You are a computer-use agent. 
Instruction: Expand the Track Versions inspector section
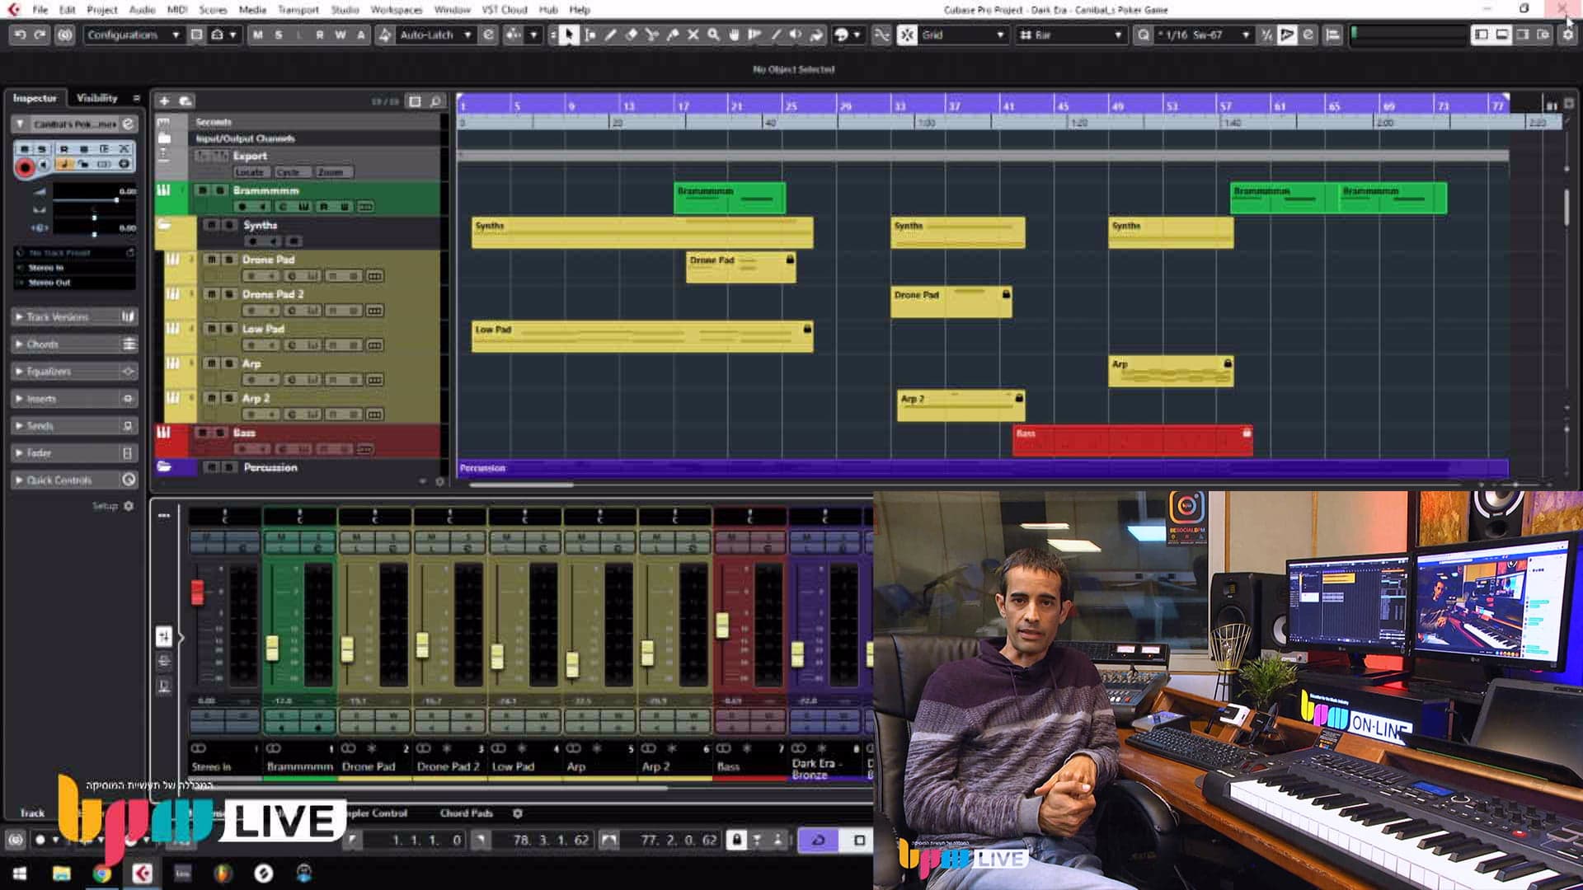coord(74,316)
